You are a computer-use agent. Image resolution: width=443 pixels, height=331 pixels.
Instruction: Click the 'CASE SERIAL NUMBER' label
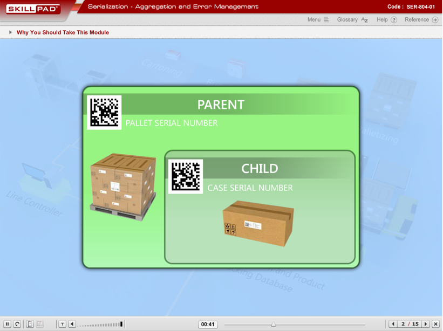click(x=250, y=188)
